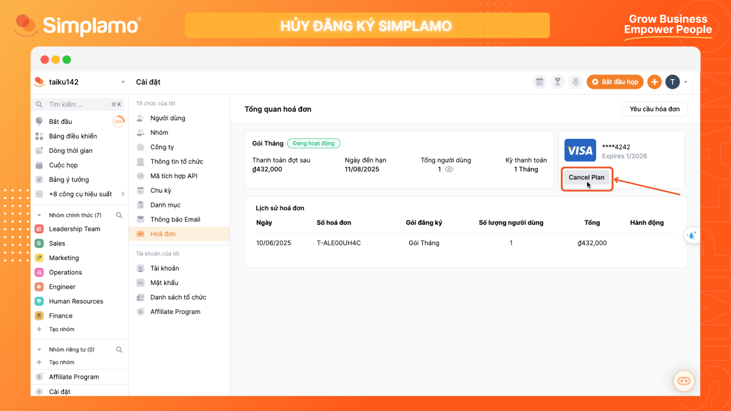Click Tạo nhóm under official groups
Screen dimensions: 731x411
click(61, 329)
